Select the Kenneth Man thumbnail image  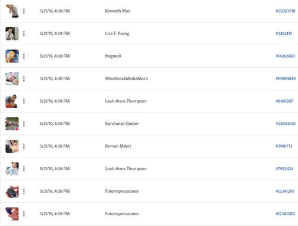click(12, 11)
